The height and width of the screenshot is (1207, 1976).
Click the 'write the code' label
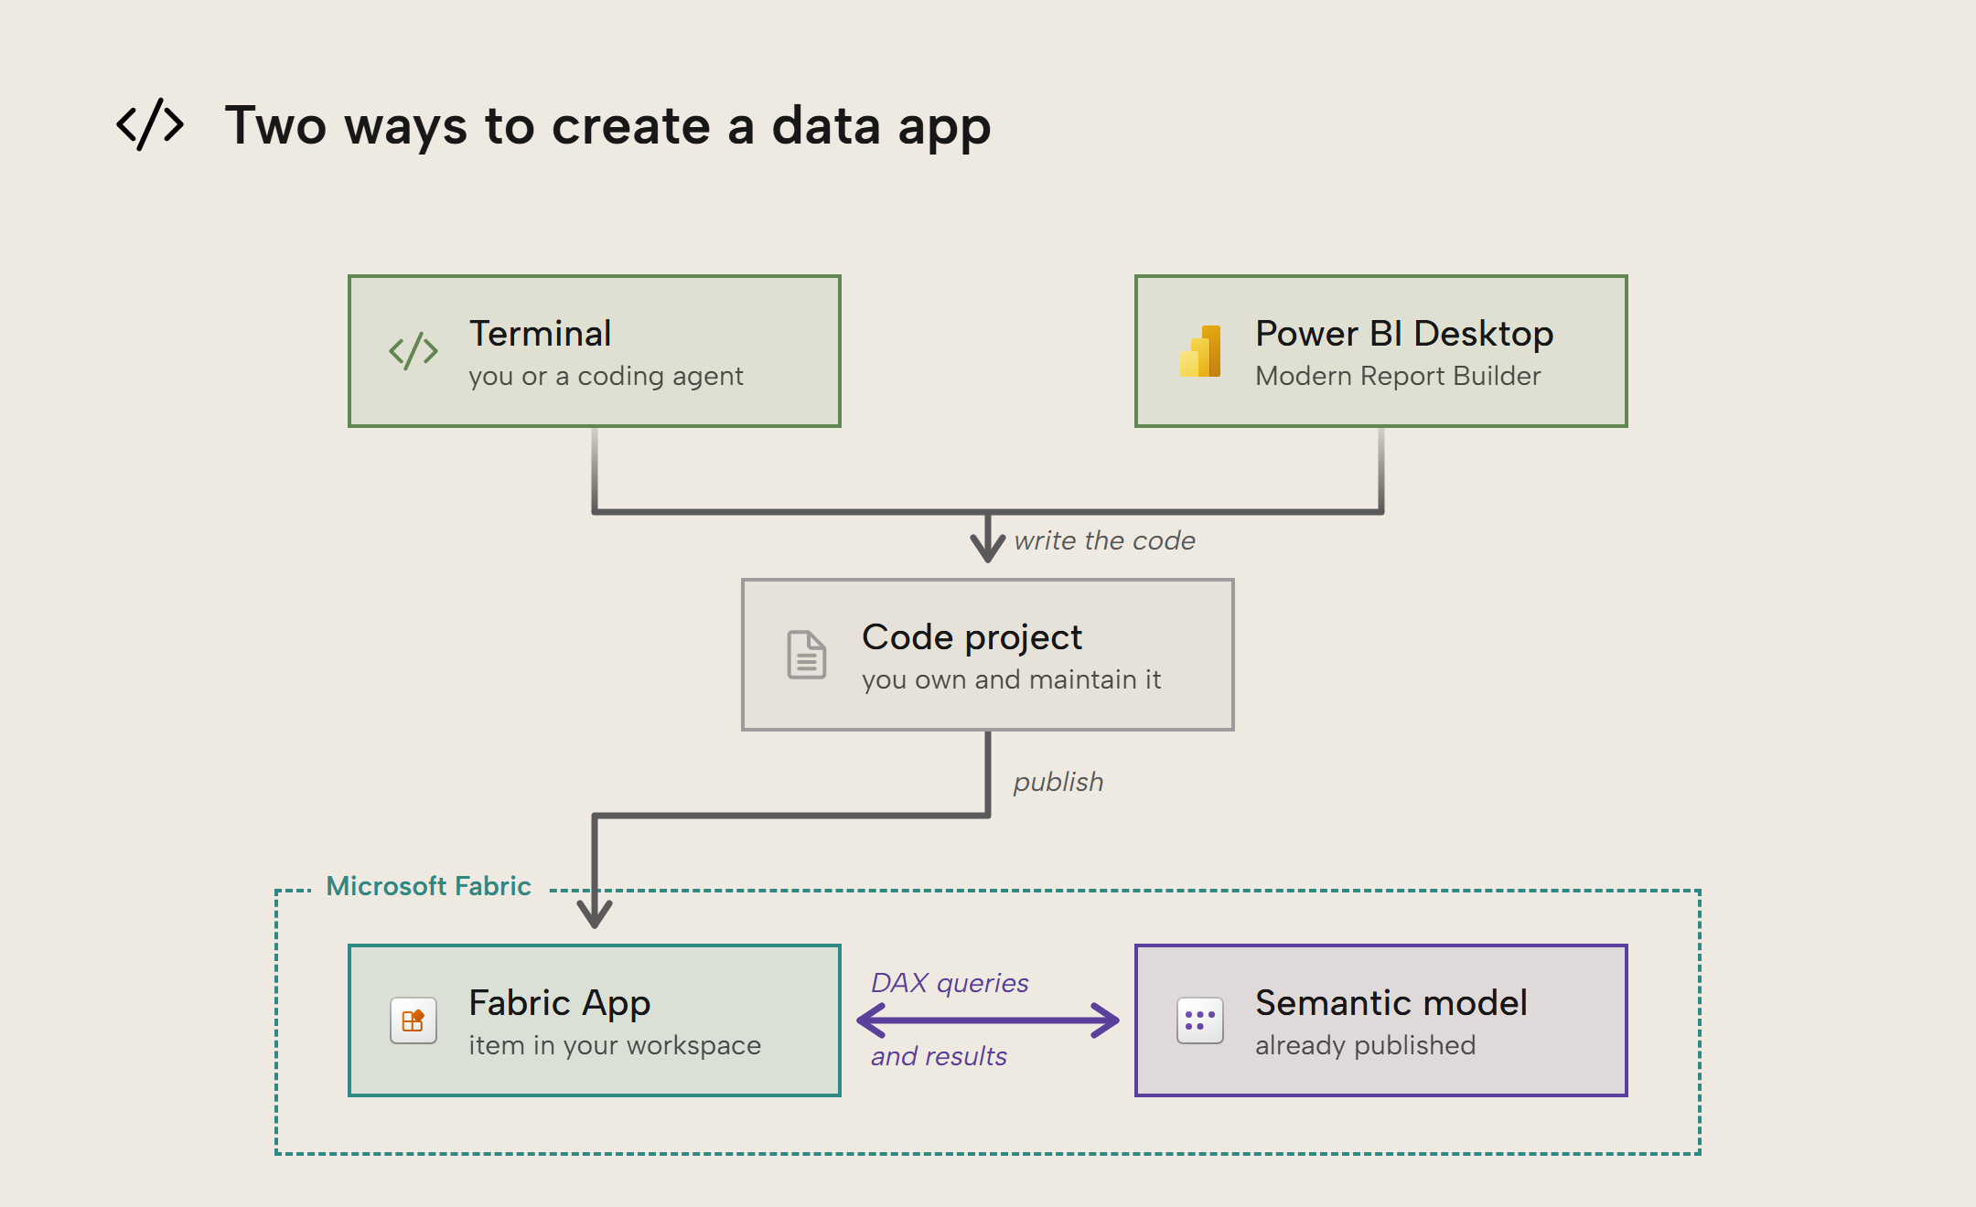[1104, 540]
